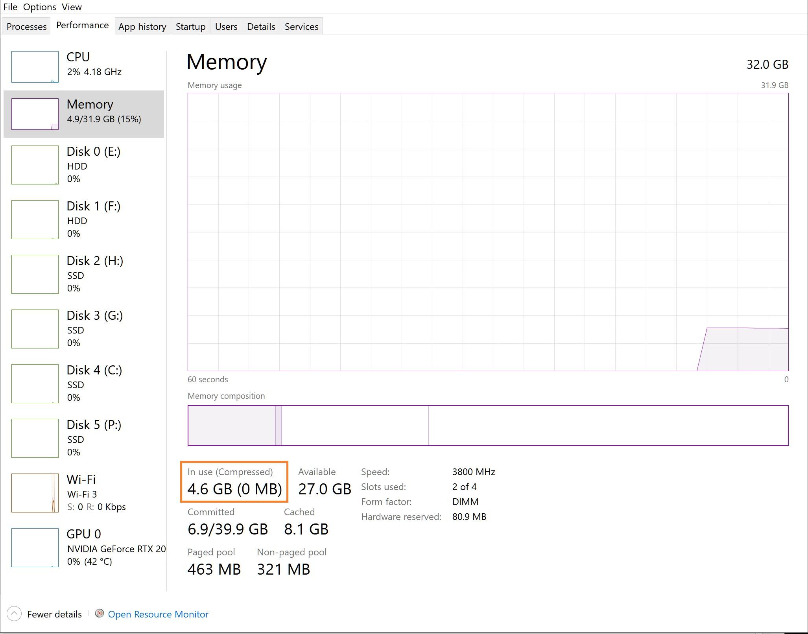Open the Options menu
808x634 pixels.
39,7
